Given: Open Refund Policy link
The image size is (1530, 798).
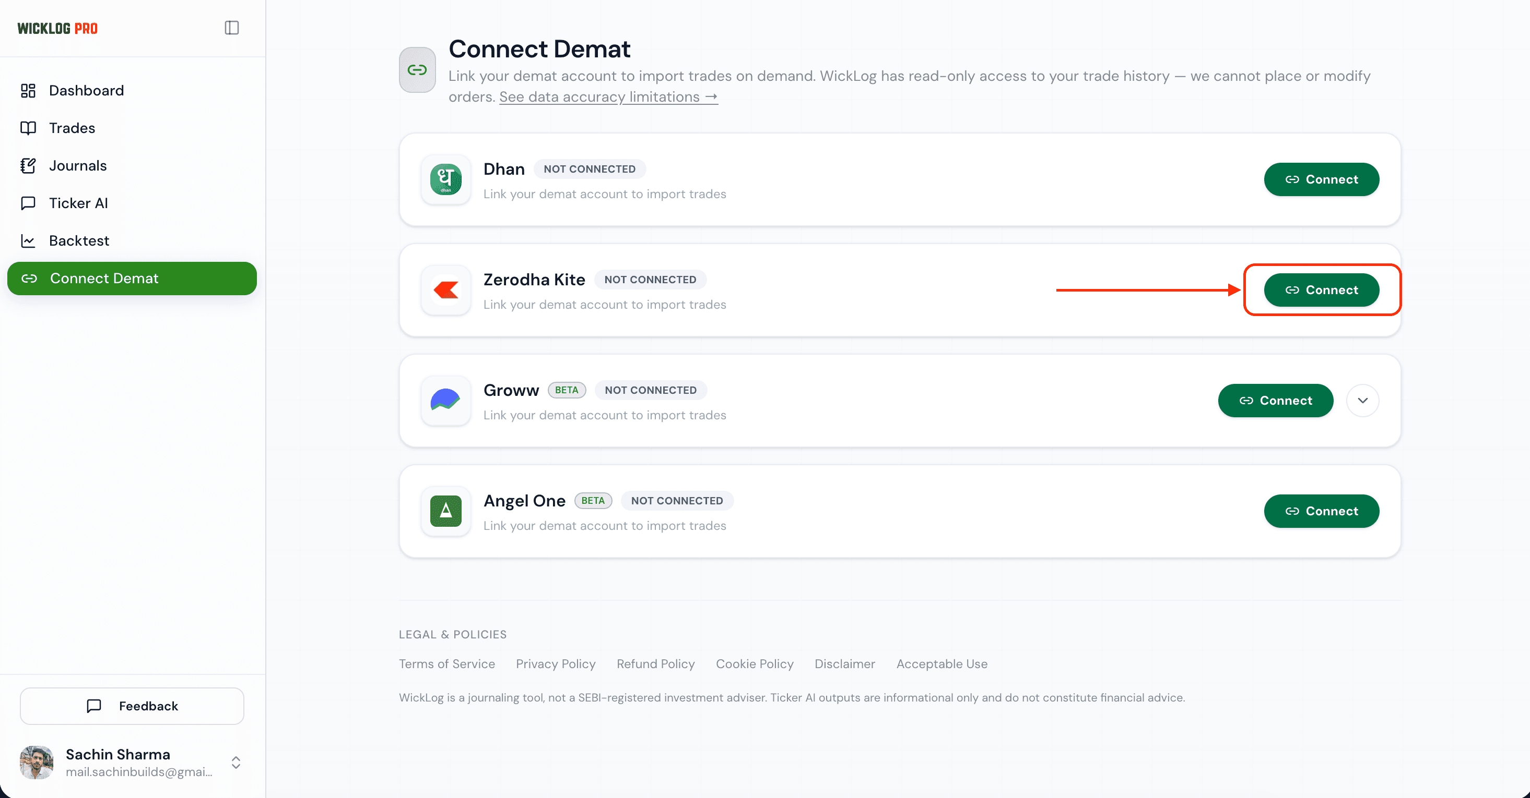Looking at the screenshot, I should pos(655,664).
